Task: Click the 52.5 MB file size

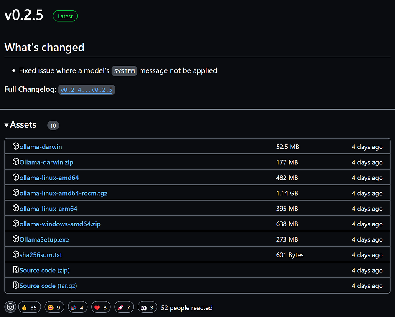Action: click(x=288, y=147)
